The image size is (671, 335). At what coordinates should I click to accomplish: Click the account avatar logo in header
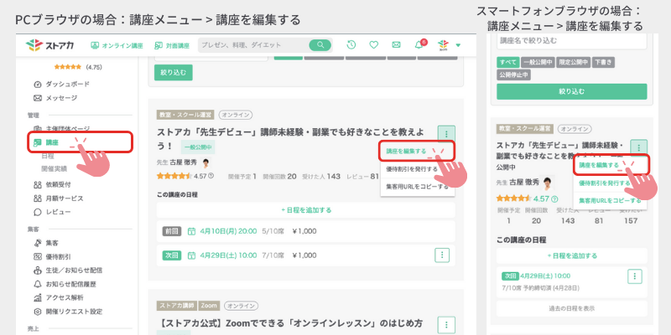pos(444,44)
